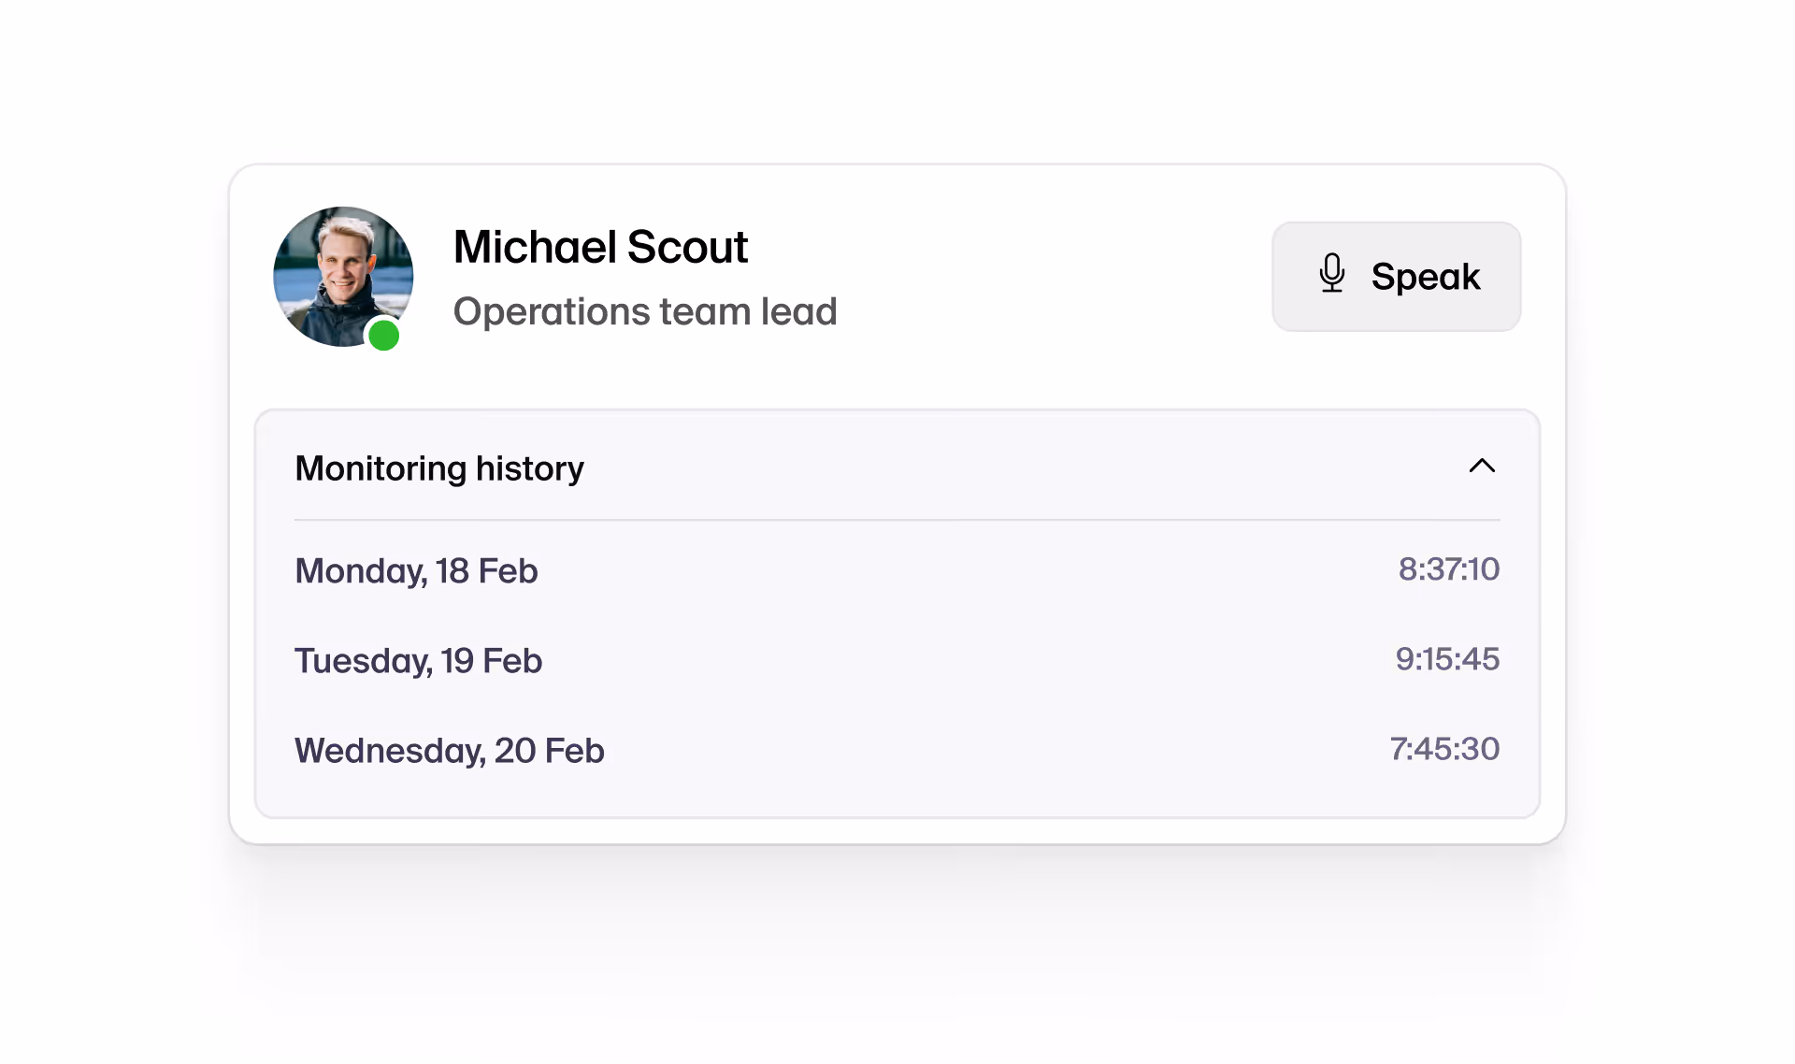Screen dimensions: 1795x1064
Task: Click the name Michael Scout
Action: coord(599,247)
